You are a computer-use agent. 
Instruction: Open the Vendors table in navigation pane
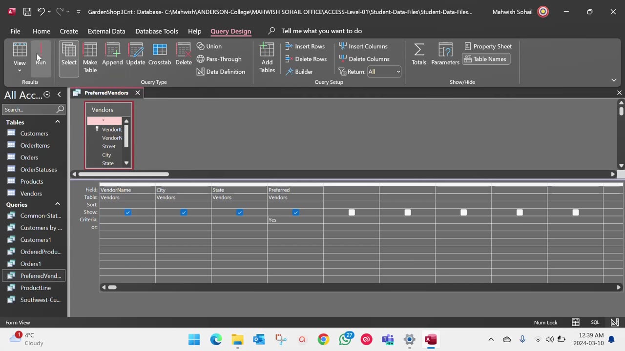pos(34,194)
